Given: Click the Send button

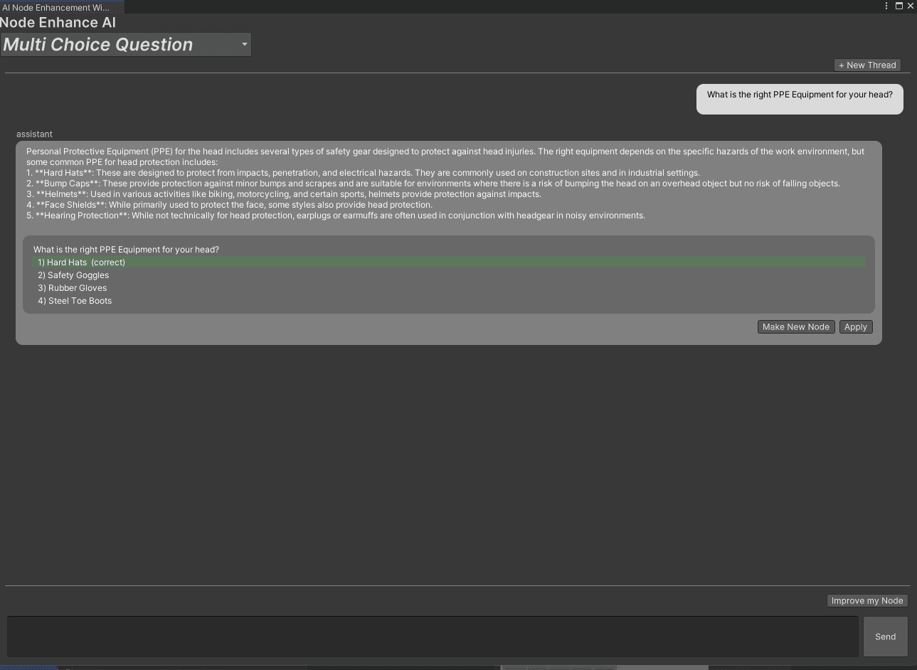Looking at the screenshot, I should [x=885, y=637].
